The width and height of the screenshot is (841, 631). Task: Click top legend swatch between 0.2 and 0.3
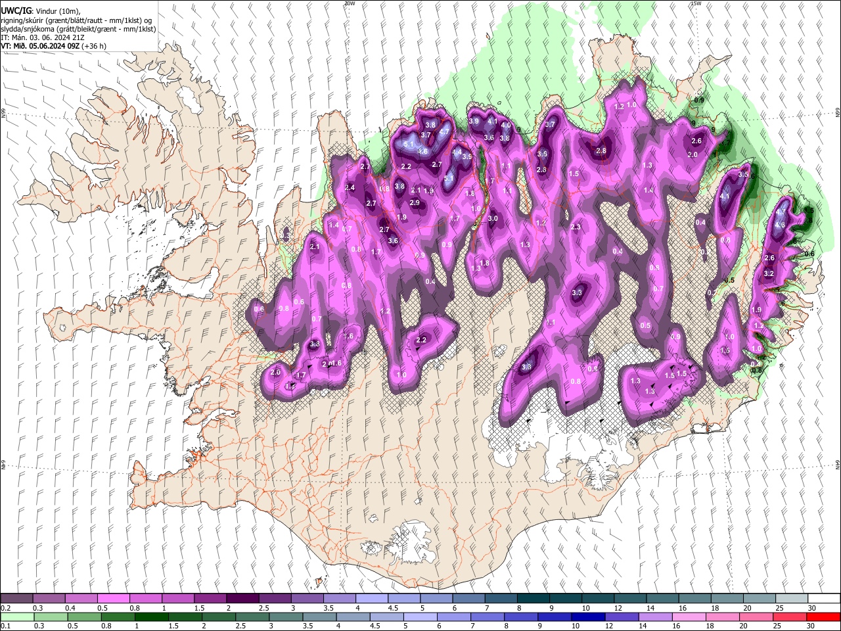pyautogui.click(x=16, y=599)
